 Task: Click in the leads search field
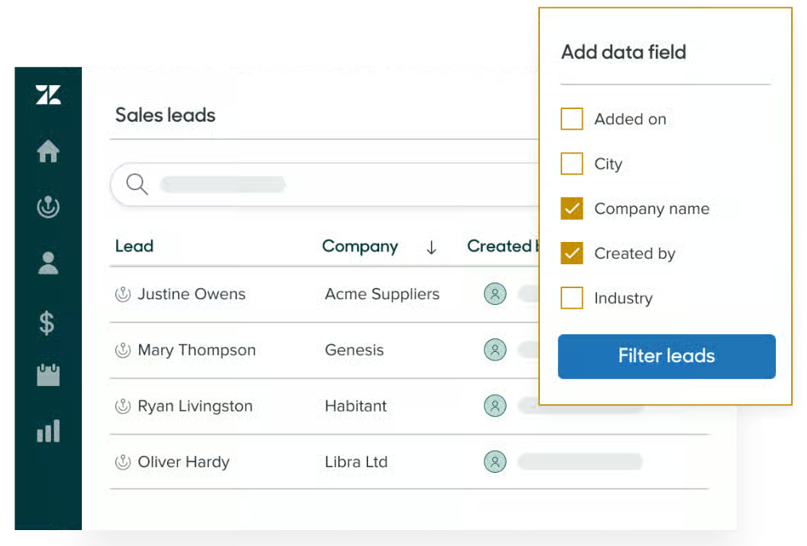click(x=325, y=185)
